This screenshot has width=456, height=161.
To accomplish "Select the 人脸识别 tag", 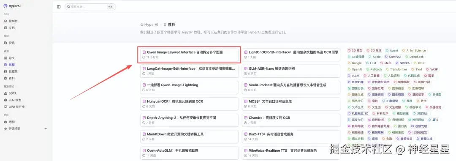I will tap(391, 76).
